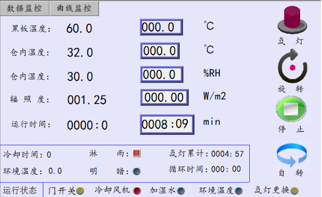Click the xenon lamp replacement (氙灯更换) indicator
The image size is (322, 197).
[295, 191]
